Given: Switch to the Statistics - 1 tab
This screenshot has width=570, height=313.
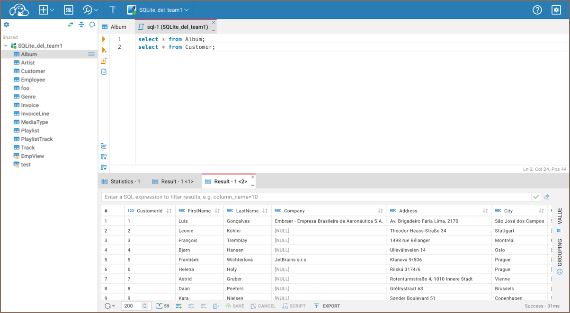Looking at the screenshot, I should pyautogui.click(x=121, y=182).
